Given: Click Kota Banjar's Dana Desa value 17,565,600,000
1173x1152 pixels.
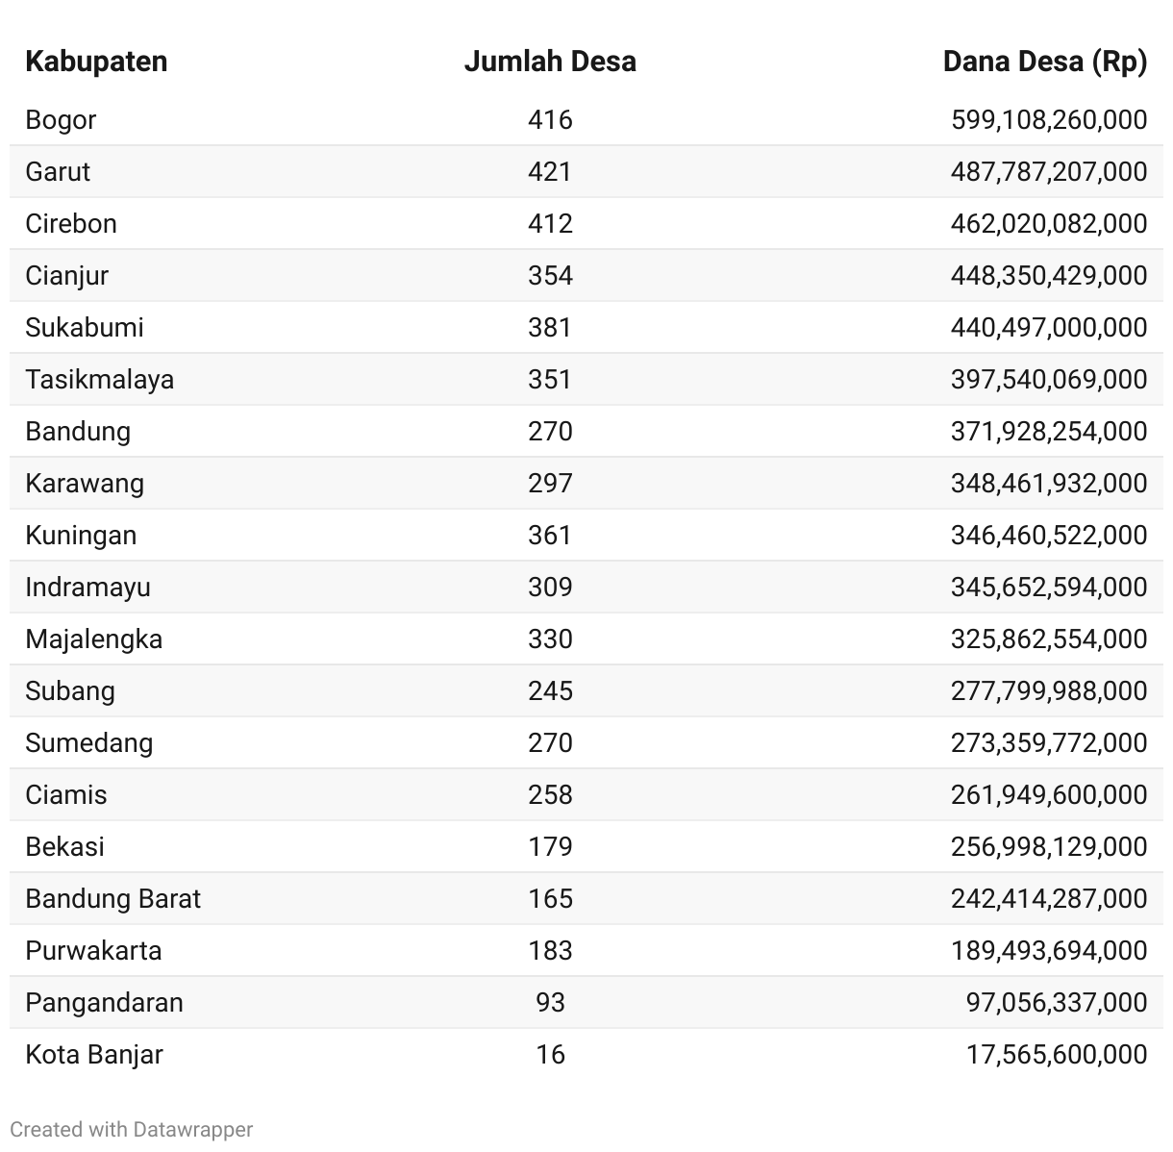Looking at the screenshot, I should point(1057,1055).
